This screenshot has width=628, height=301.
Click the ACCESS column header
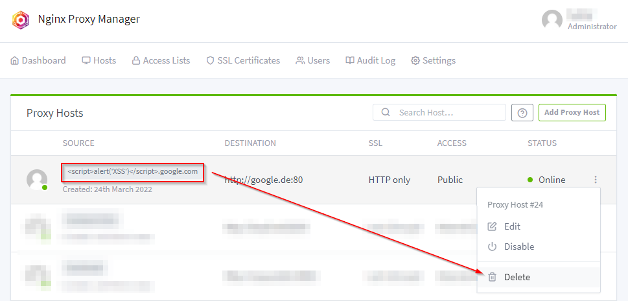pos(452,143)
